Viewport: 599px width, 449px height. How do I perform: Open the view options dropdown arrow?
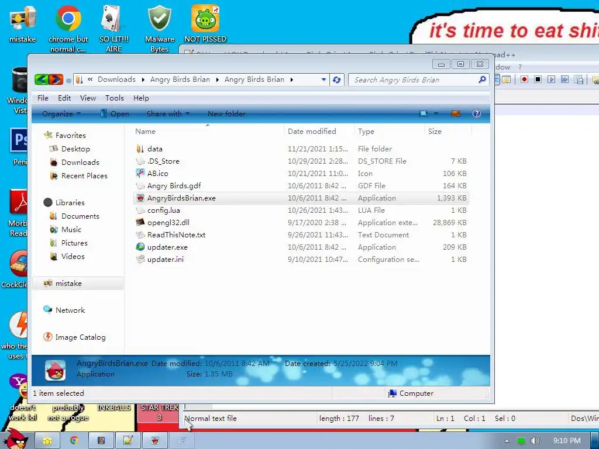[436, 113]
